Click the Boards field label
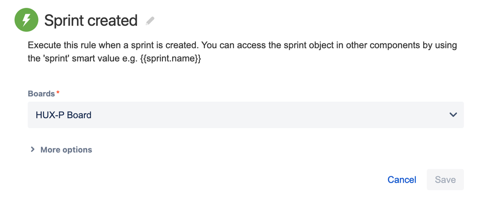The width and height of the screenshot is (487, 206). (x=41, y=94)
